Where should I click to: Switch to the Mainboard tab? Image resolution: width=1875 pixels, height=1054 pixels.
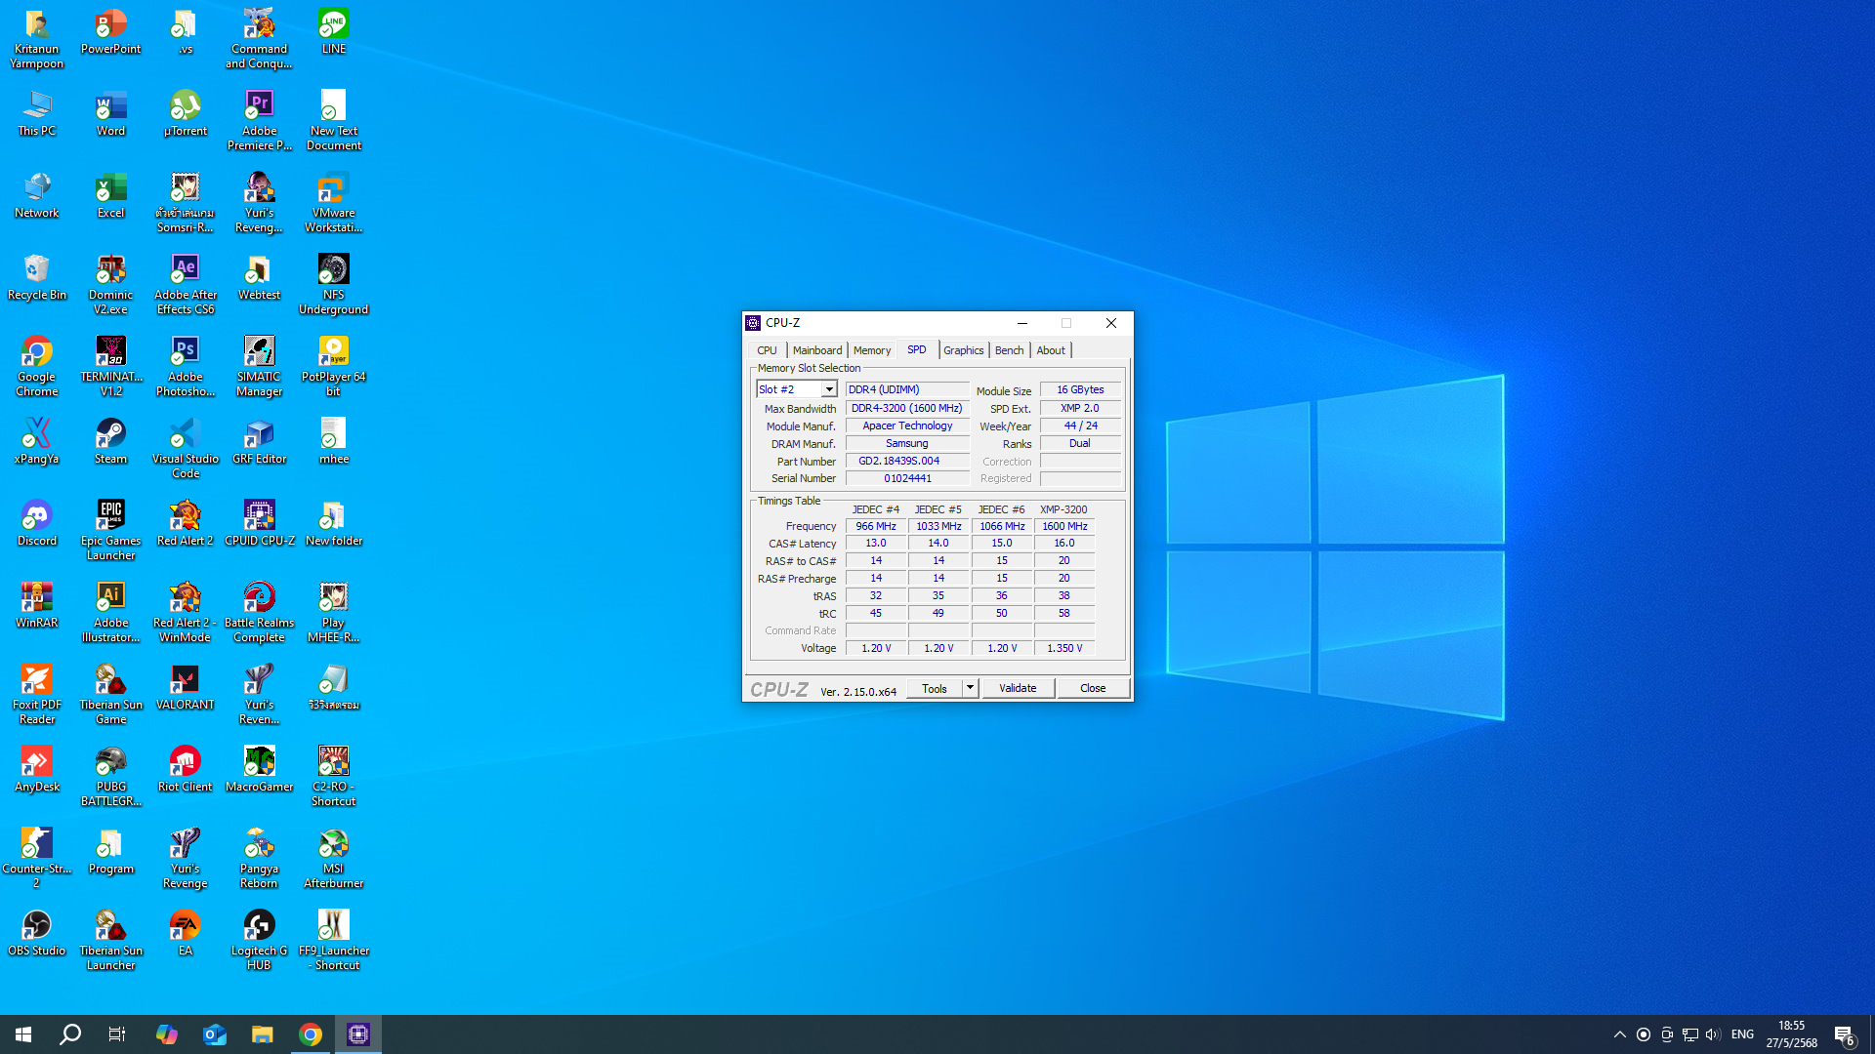pos(816,350)
